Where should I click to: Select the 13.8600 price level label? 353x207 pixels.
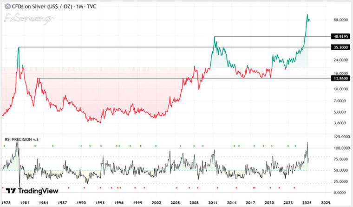[x=340, y=78]
